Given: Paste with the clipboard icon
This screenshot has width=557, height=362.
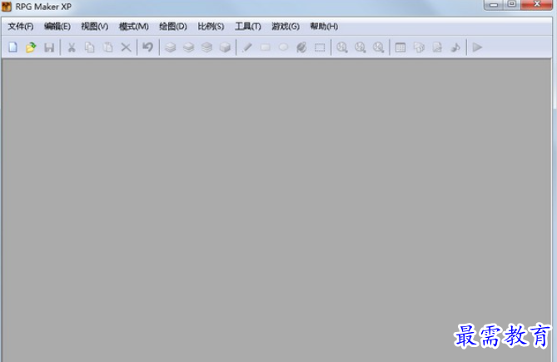Looking at the screenshot, I should pos(108,47).
